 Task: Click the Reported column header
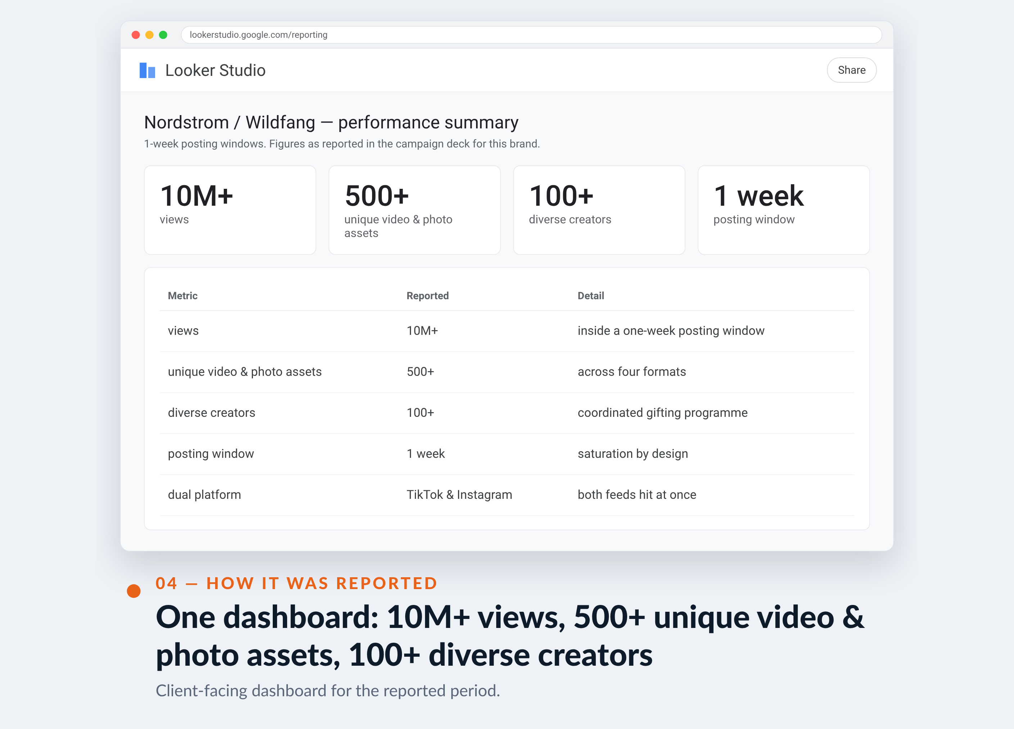[427, 296]
